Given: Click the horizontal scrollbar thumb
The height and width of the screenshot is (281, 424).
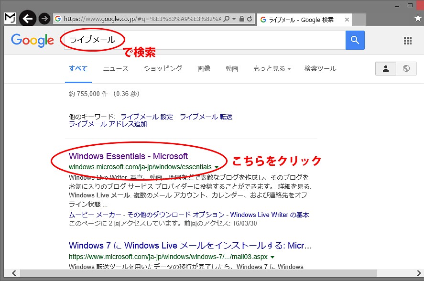Looking at the screenshot, I should 198,273.
